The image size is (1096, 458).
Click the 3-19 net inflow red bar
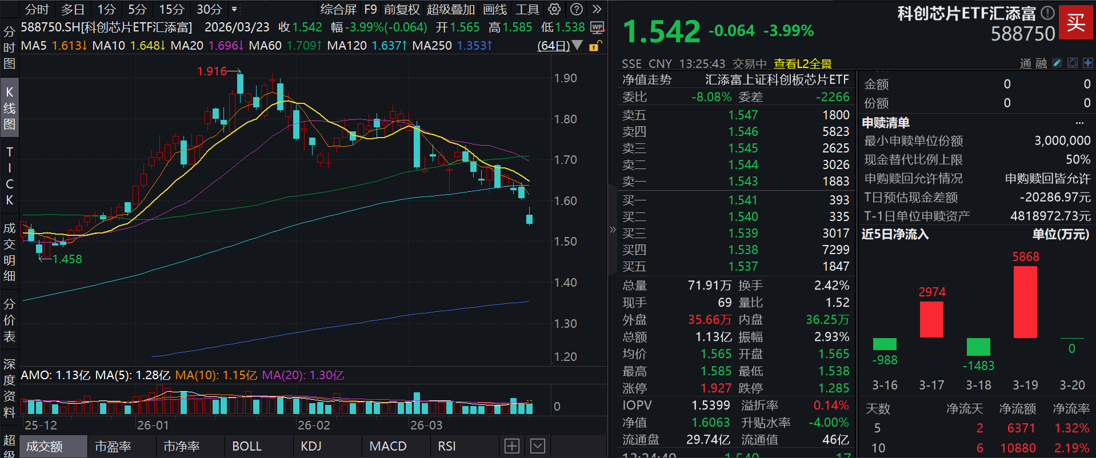click(x=1025, y=302)
